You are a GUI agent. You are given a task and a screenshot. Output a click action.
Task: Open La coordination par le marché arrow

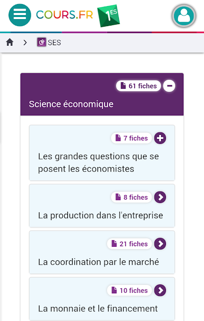(x=160, y=244)
